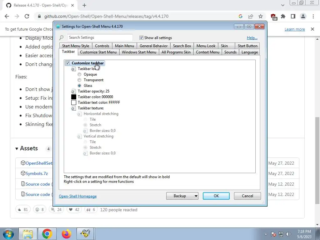Toggle Customize taskbar checkbox
This screenshot has width=320, height=240.
pos(68,63)
